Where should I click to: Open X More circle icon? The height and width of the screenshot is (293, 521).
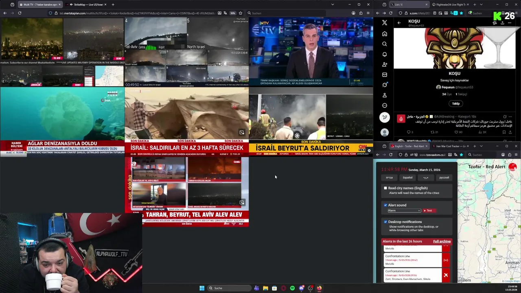tap(384, 105)
